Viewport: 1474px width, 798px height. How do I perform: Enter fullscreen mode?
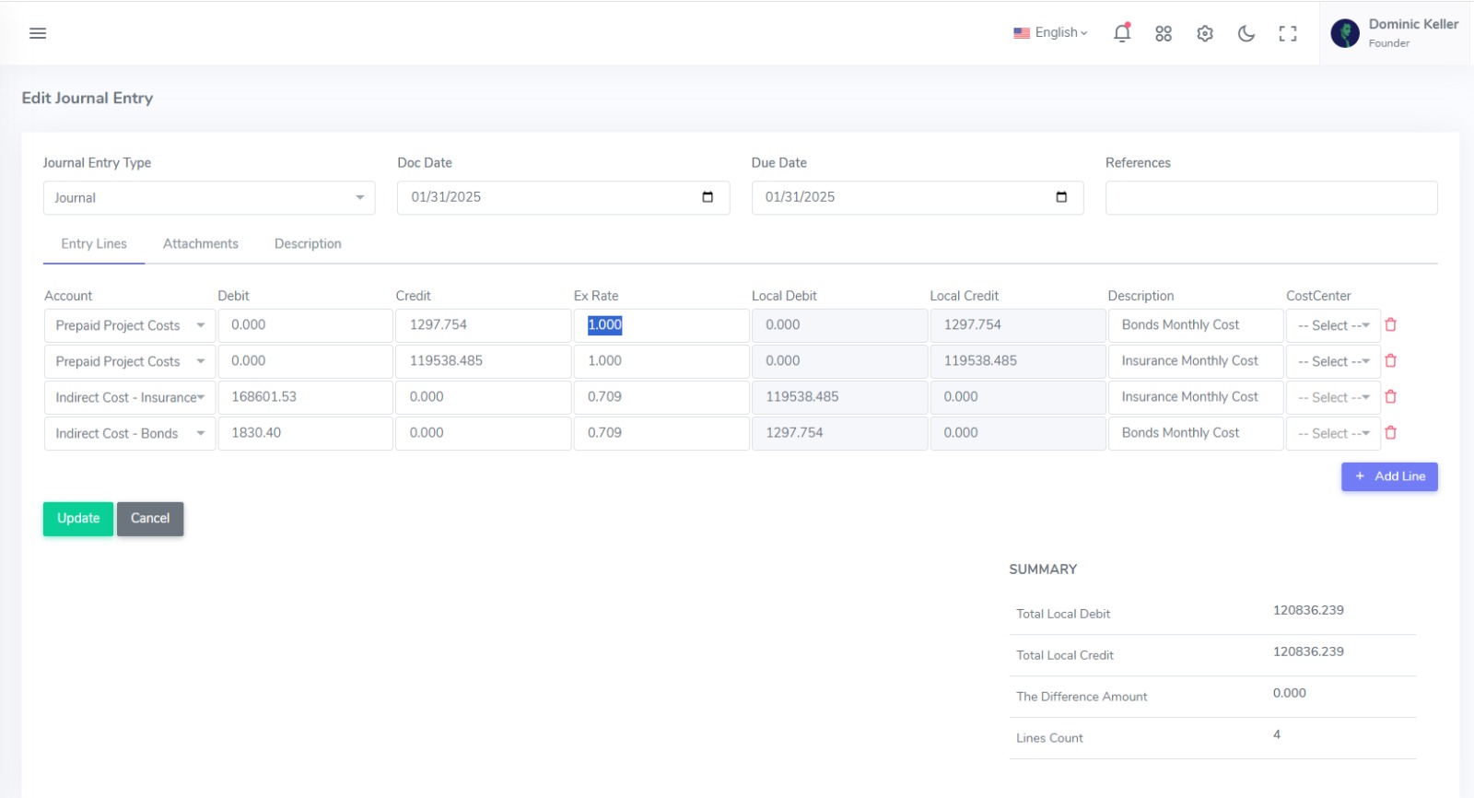pos(1288,33)
